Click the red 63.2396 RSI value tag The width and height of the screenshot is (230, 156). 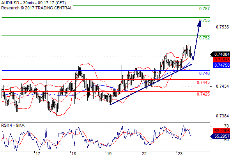tap(221, 131)
